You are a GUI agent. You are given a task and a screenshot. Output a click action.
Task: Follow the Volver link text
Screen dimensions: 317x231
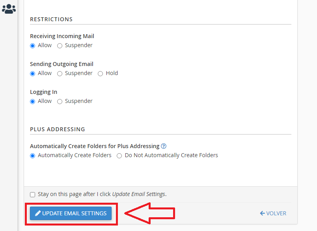pyautogui.click(x=276, y=213)
